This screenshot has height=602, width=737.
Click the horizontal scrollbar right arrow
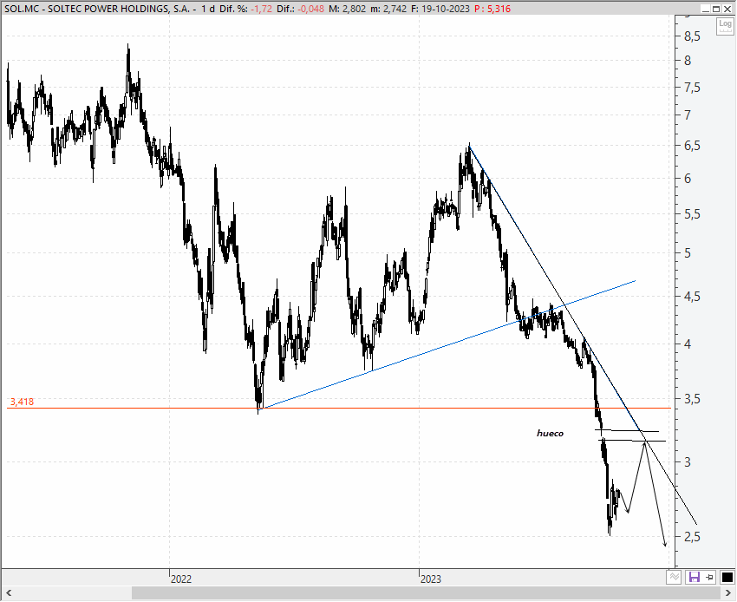point(728,593)
